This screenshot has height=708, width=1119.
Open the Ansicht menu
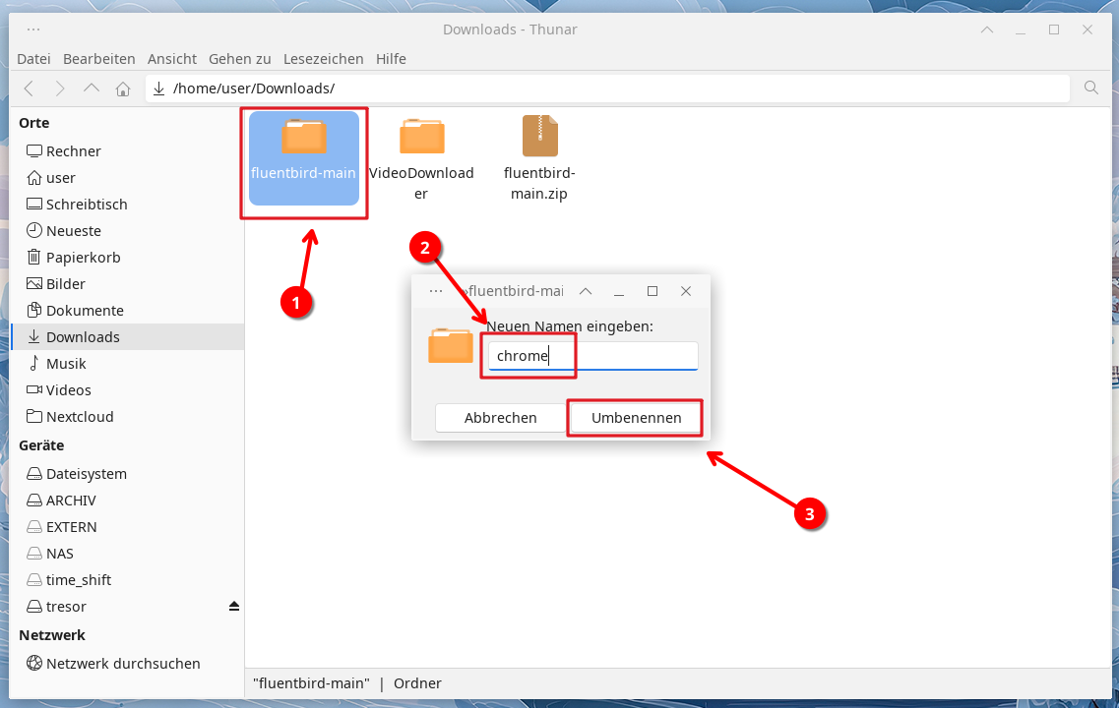(173, 59)
